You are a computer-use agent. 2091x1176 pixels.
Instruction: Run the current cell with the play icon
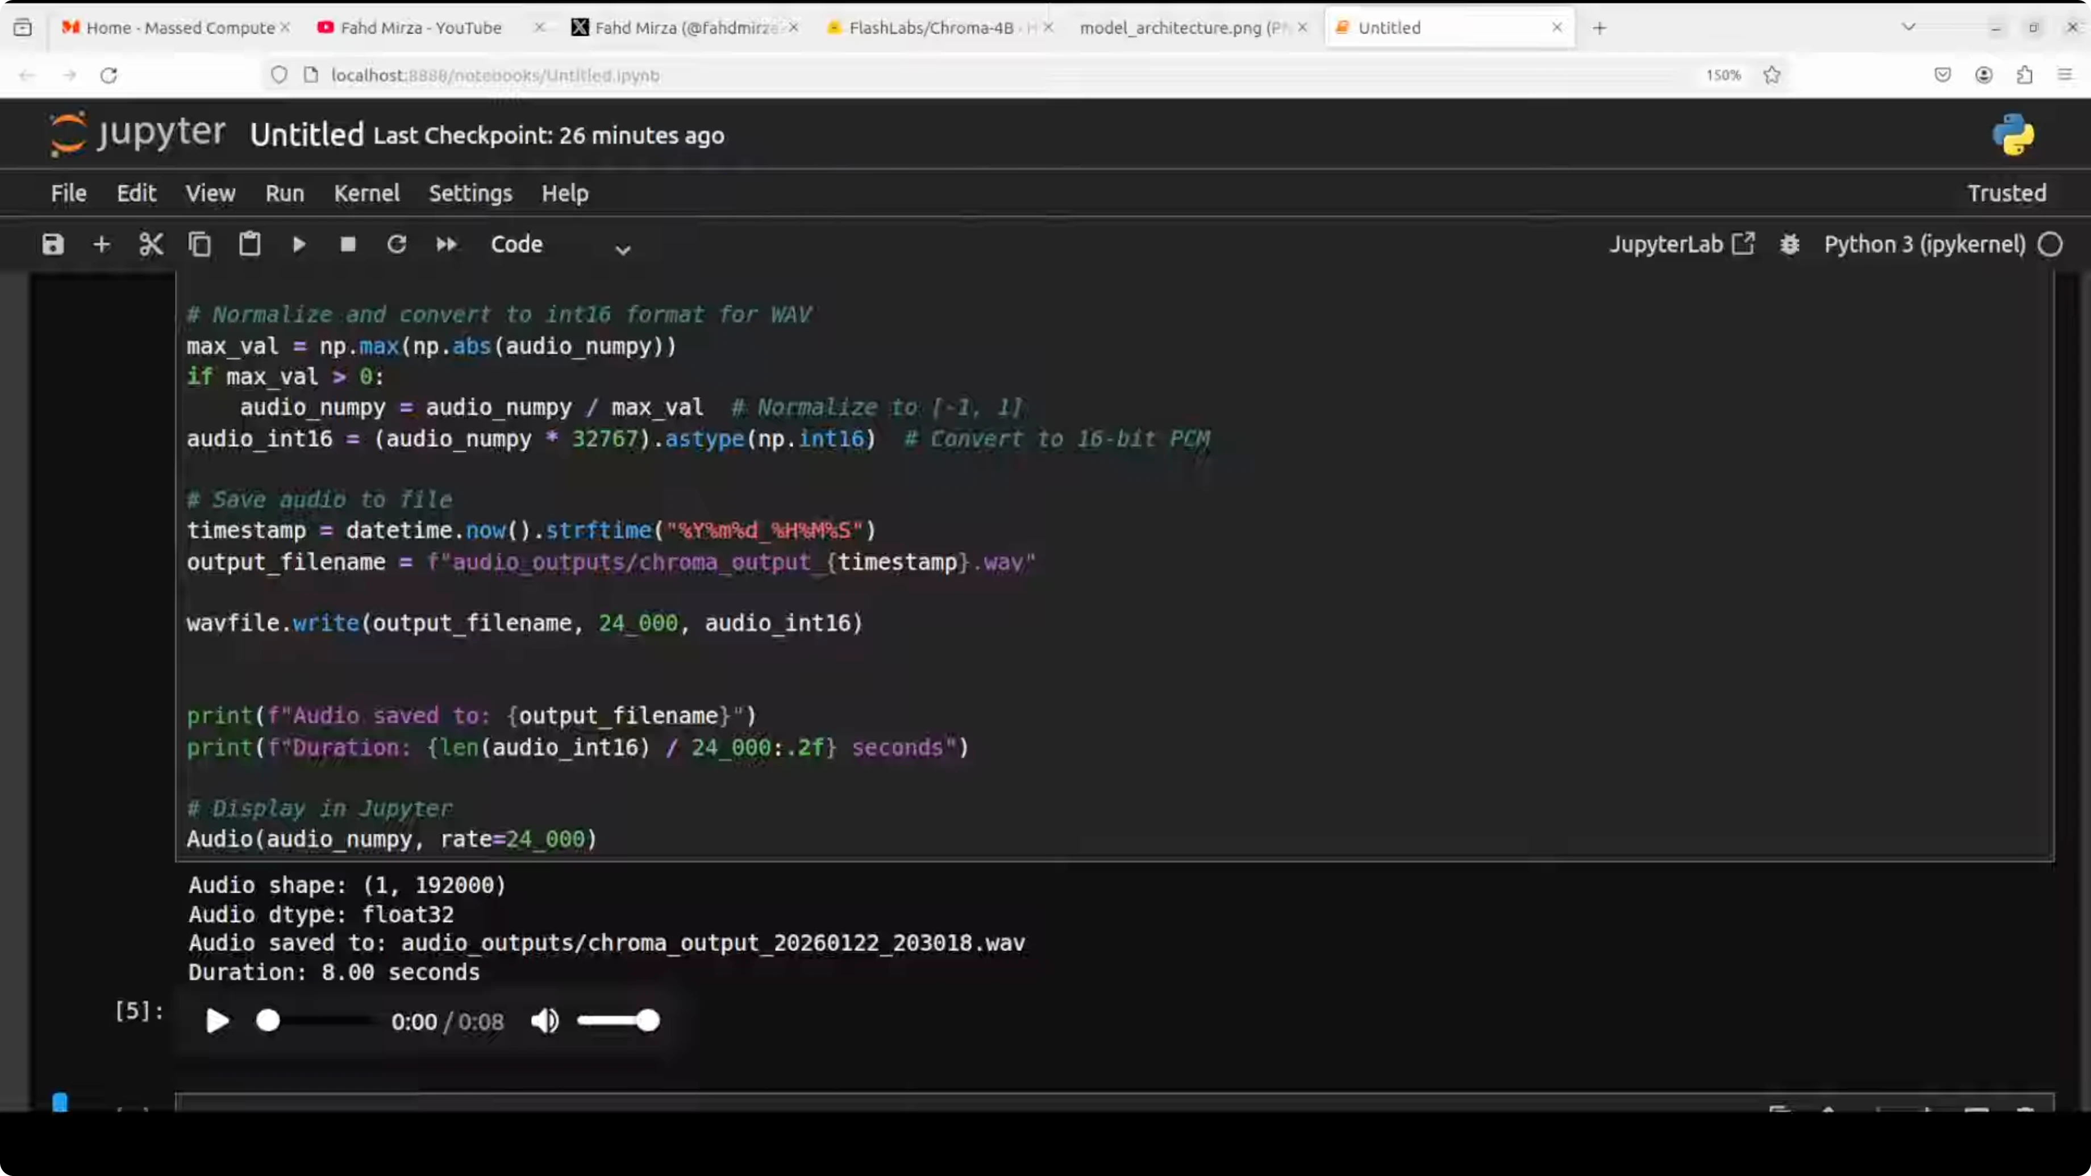(x=299, y=244)
